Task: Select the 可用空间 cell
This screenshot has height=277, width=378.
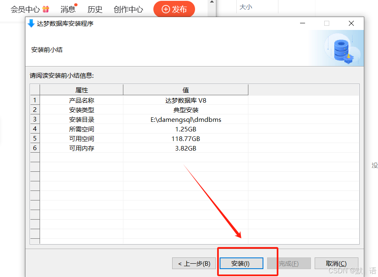Action: (x=82, y=139)
